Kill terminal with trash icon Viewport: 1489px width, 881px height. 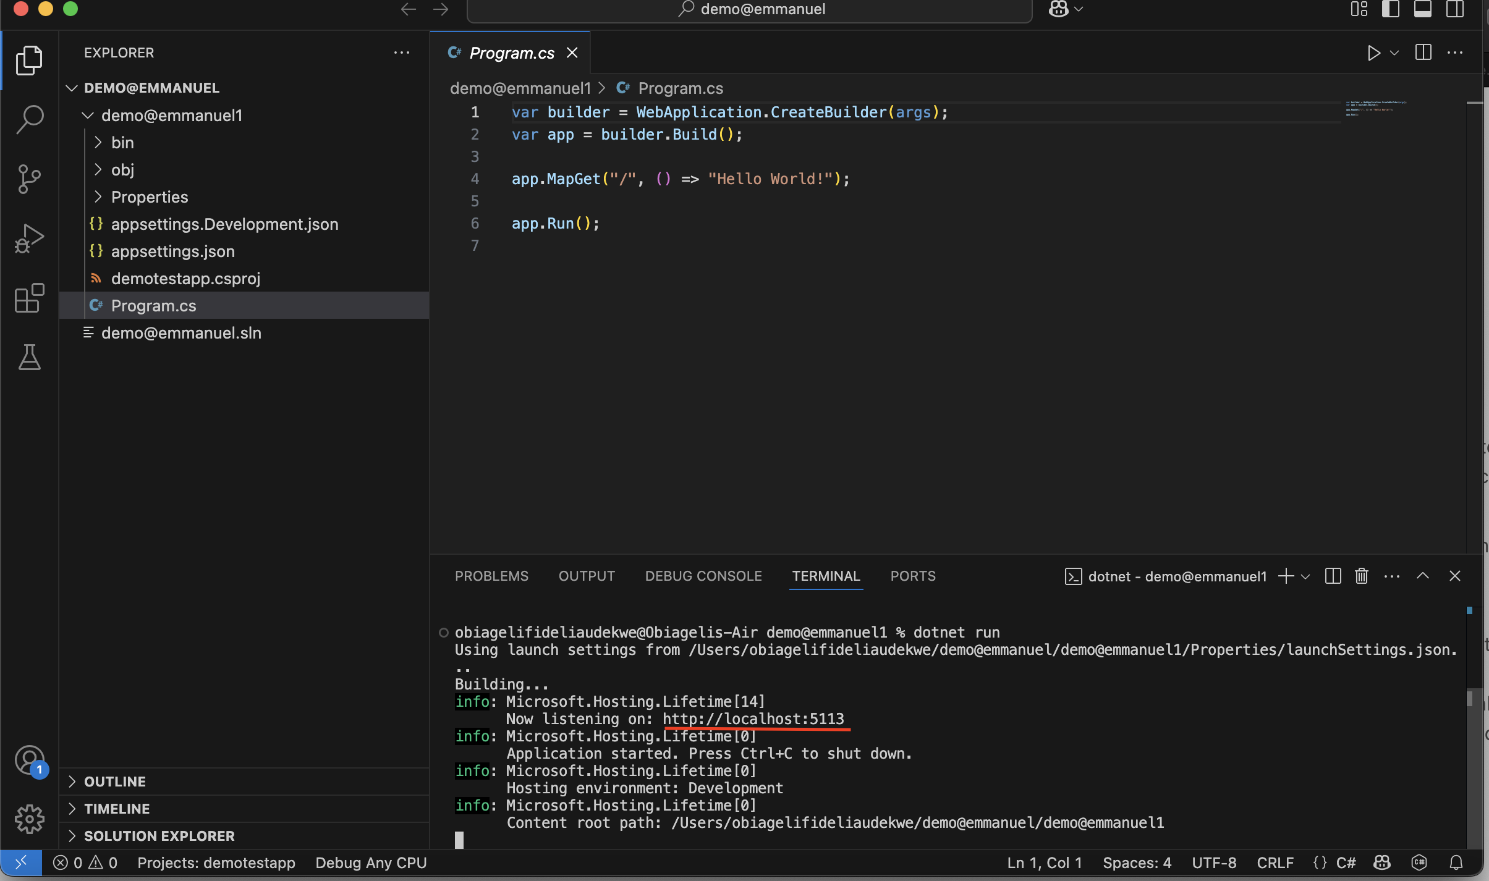tap(1361, 576)
